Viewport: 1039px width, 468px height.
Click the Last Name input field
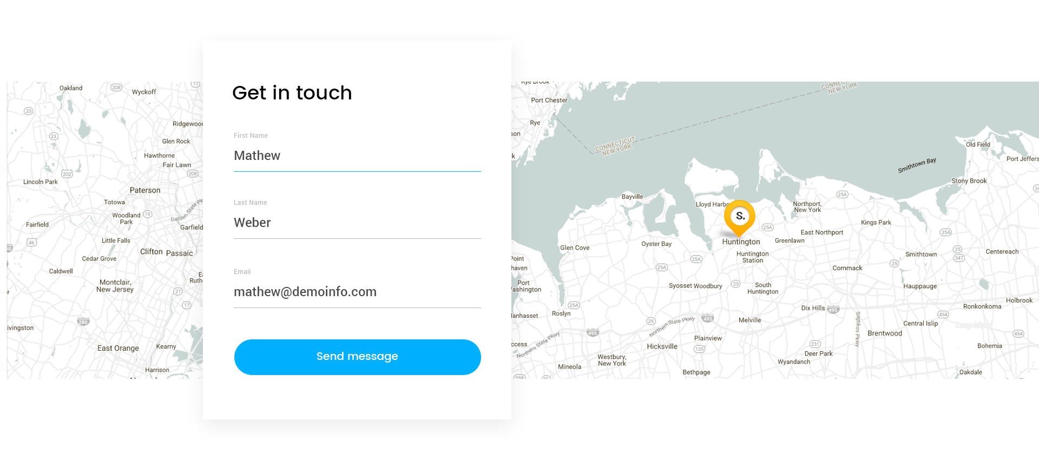[x=357, y=223]
